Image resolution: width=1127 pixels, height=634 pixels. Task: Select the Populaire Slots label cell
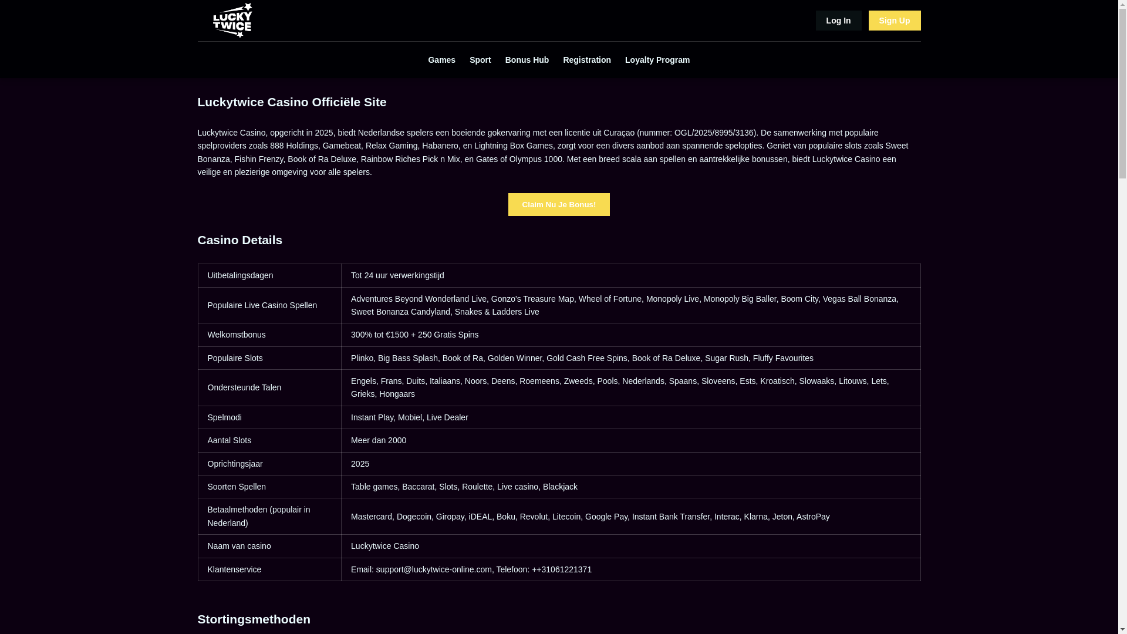click(269, 358)
